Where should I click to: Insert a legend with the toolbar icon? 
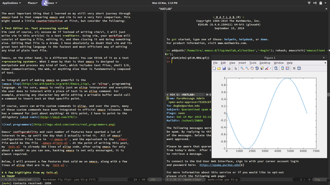(288, 68)
